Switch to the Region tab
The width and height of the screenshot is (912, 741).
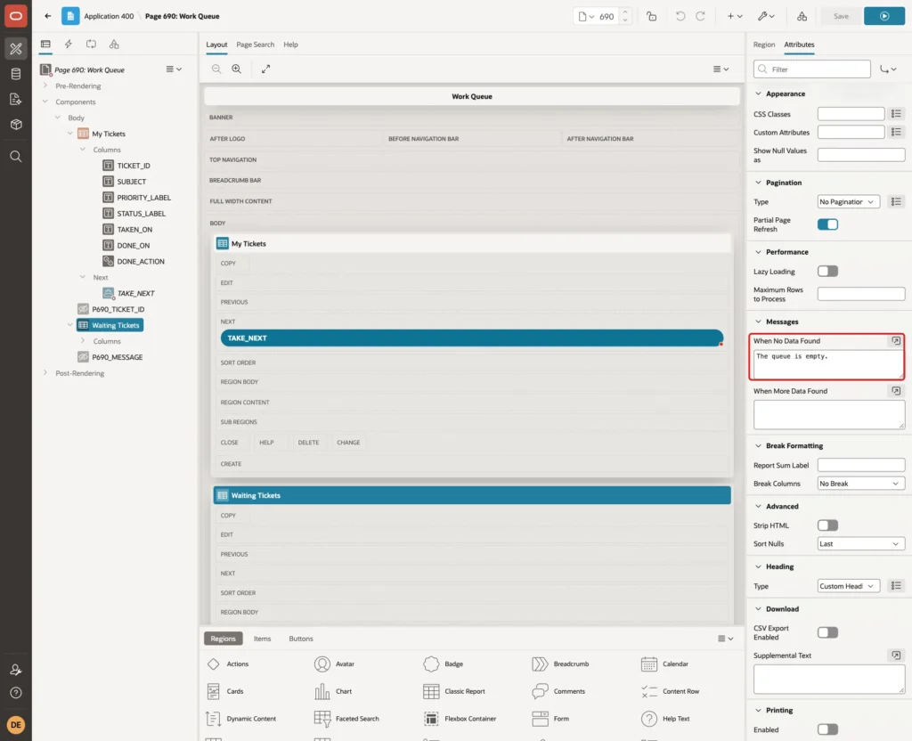[763, 45]
